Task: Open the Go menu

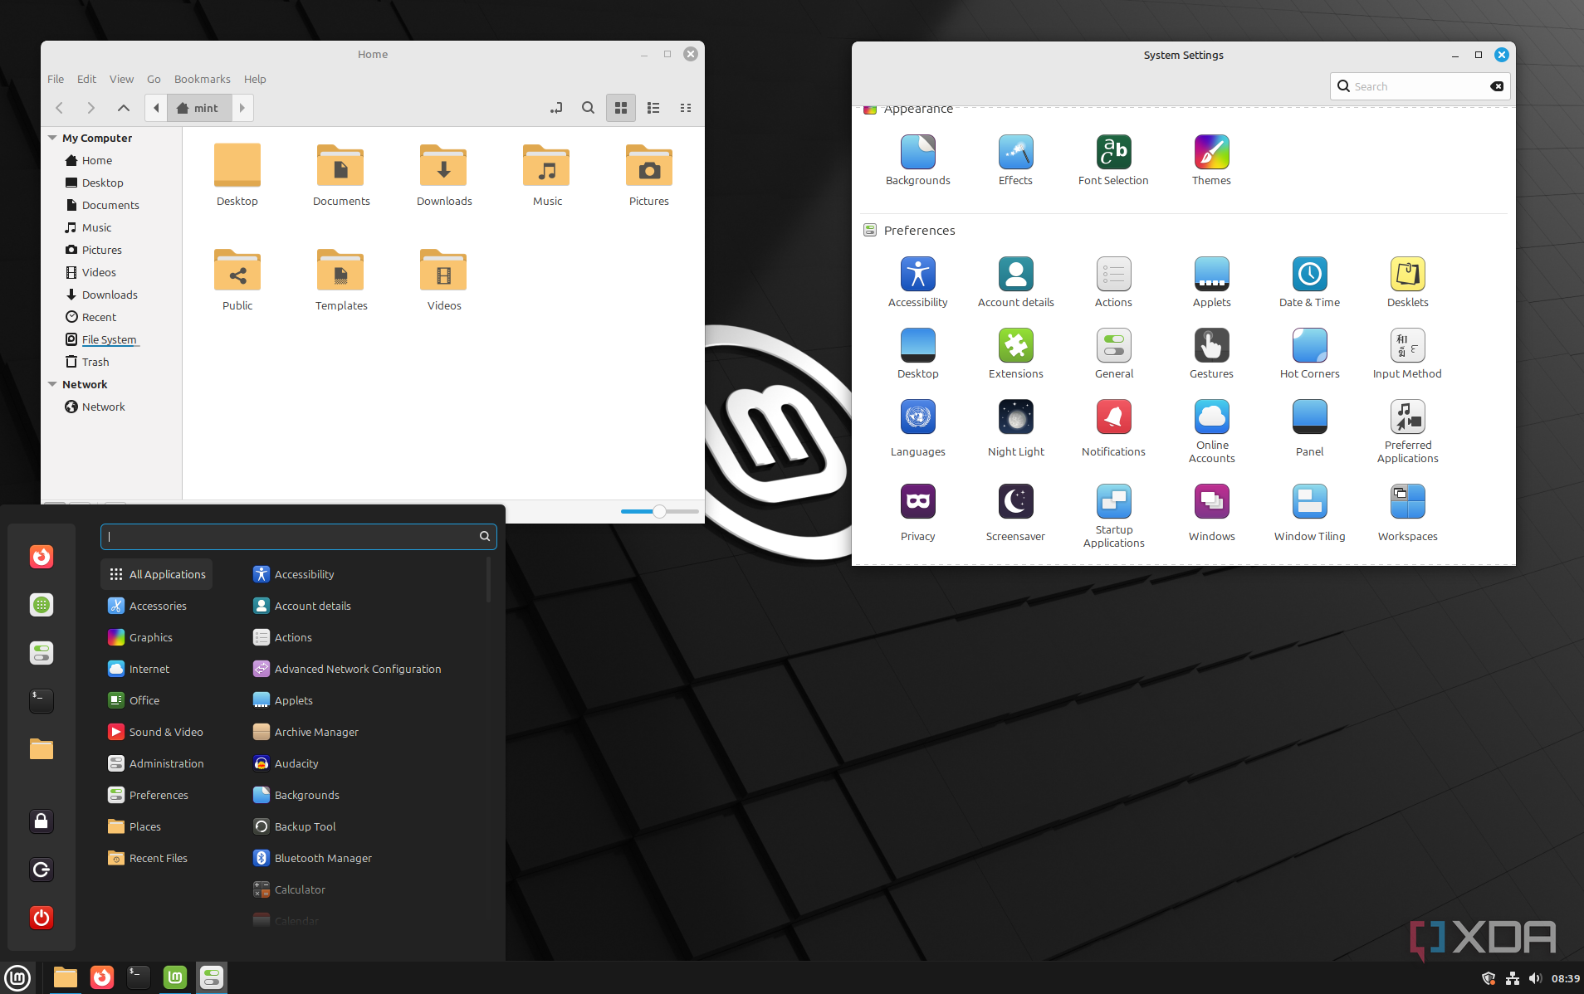Action: pos(154,79)
